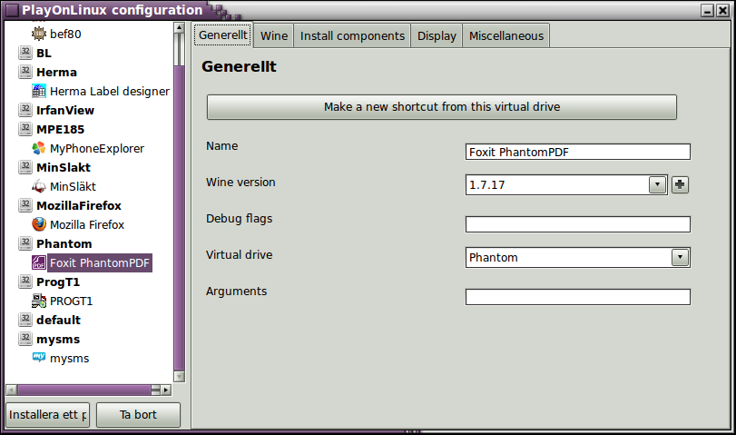Click the 32-bit icon beside ProgT1

pos(25,282)
